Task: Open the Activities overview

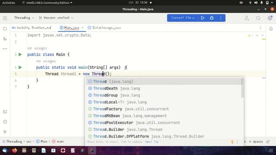Action: [9, 3]
